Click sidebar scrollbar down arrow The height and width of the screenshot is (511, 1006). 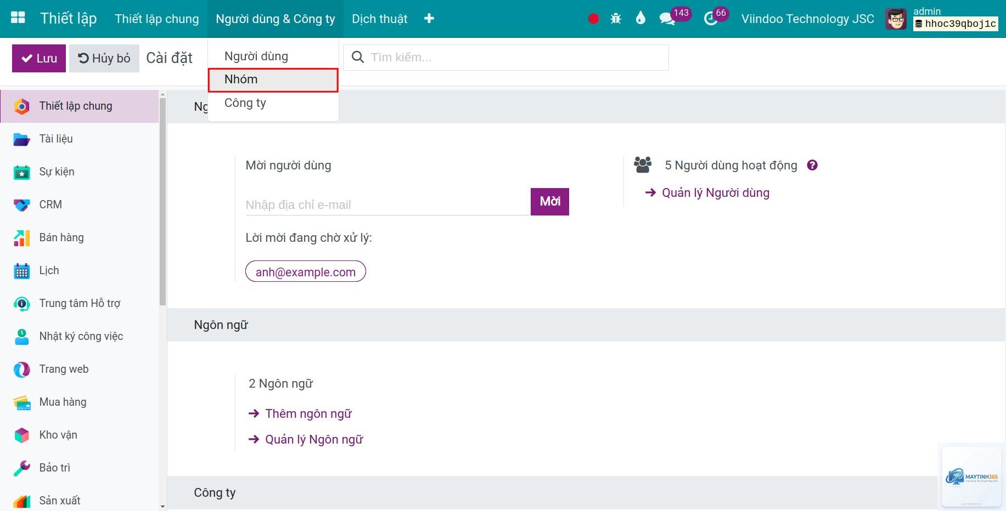[x=162, y=507]
